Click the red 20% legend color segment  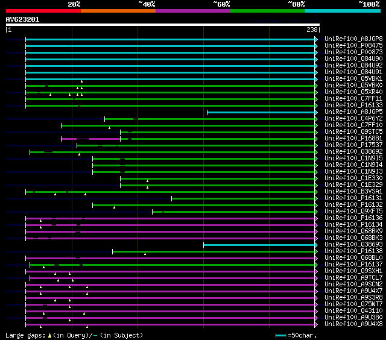(43, 11)
